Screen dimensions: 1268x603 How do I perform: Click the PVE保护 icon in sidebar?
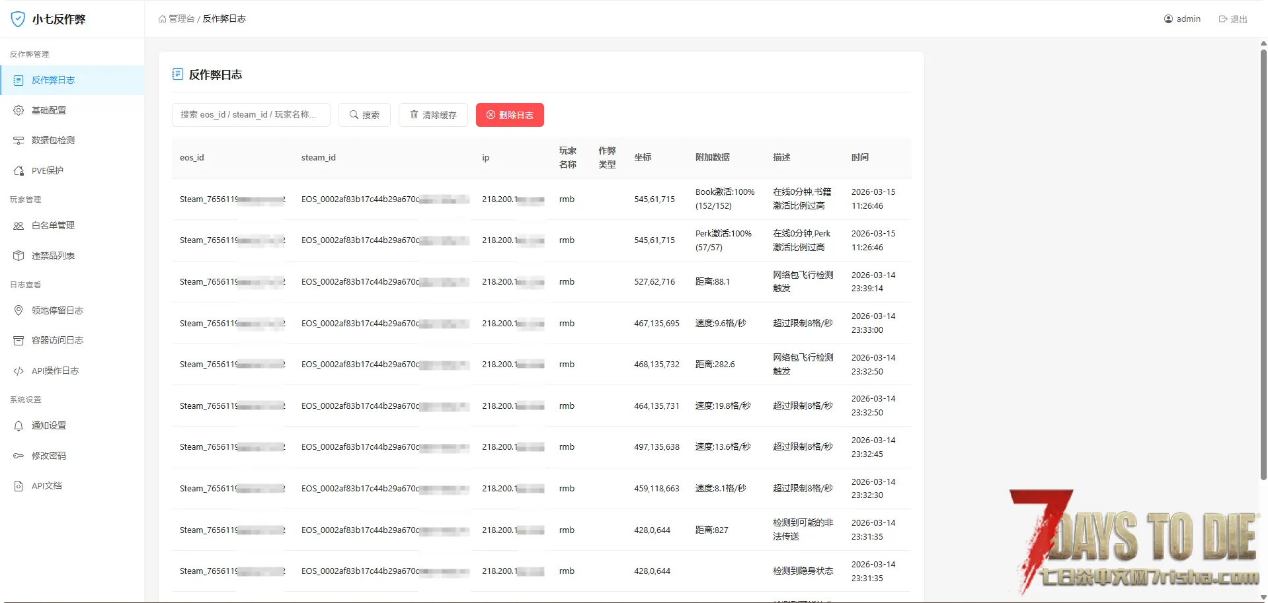pyautogui.click(x=19, y=170)
